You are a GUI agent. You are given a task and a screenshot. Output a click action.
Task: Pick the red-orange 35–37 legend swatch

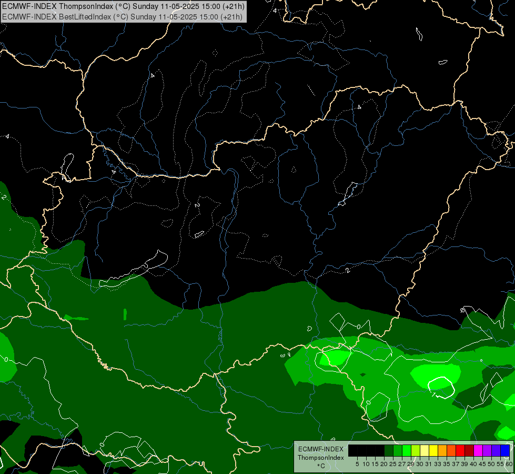coord(451,450)
